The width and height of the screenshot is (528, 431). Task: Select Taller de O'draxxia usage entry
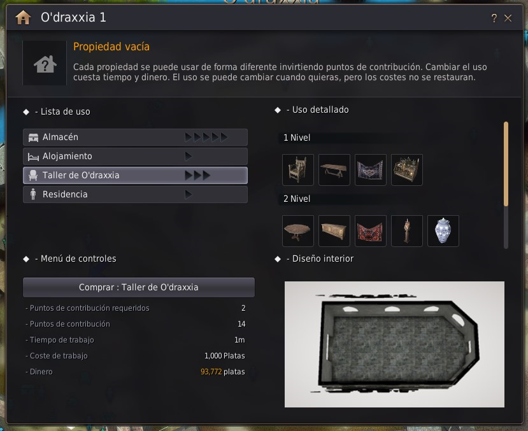pos(136,175)
